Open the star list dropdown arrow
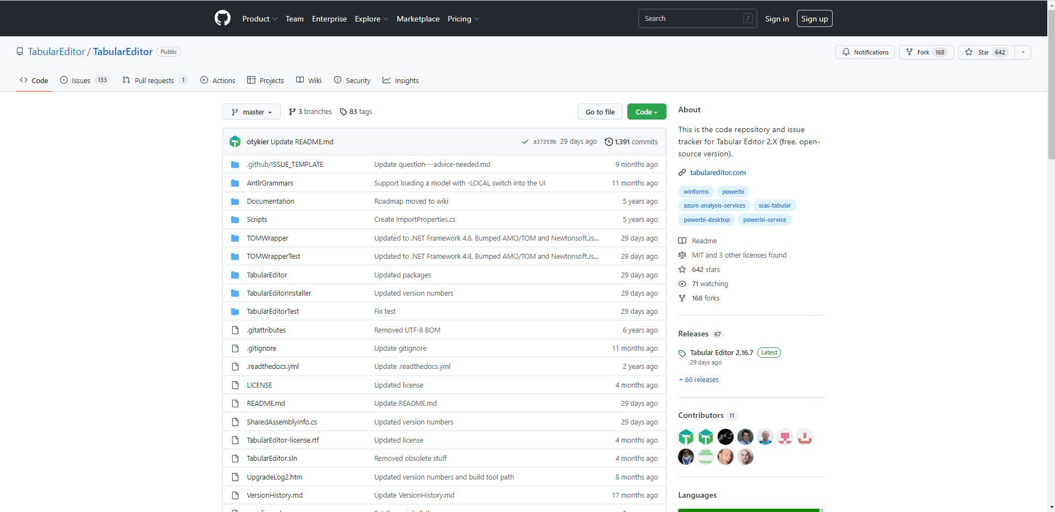 click(1023, 52)
